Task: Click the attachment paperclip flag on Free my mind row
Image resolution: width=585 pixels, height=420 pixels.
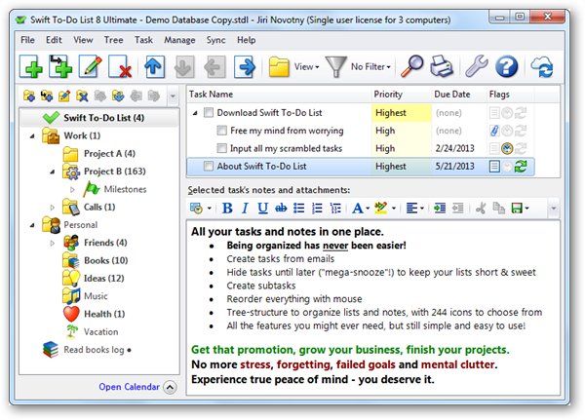Action: click(x=494, y=131)
